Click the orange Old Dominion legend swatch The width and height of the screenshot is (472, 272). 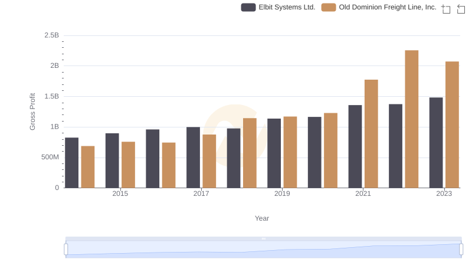click(x=329, y=7)
